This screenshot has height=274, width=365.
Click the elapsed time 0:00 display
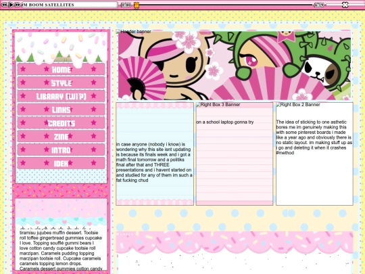126,5
